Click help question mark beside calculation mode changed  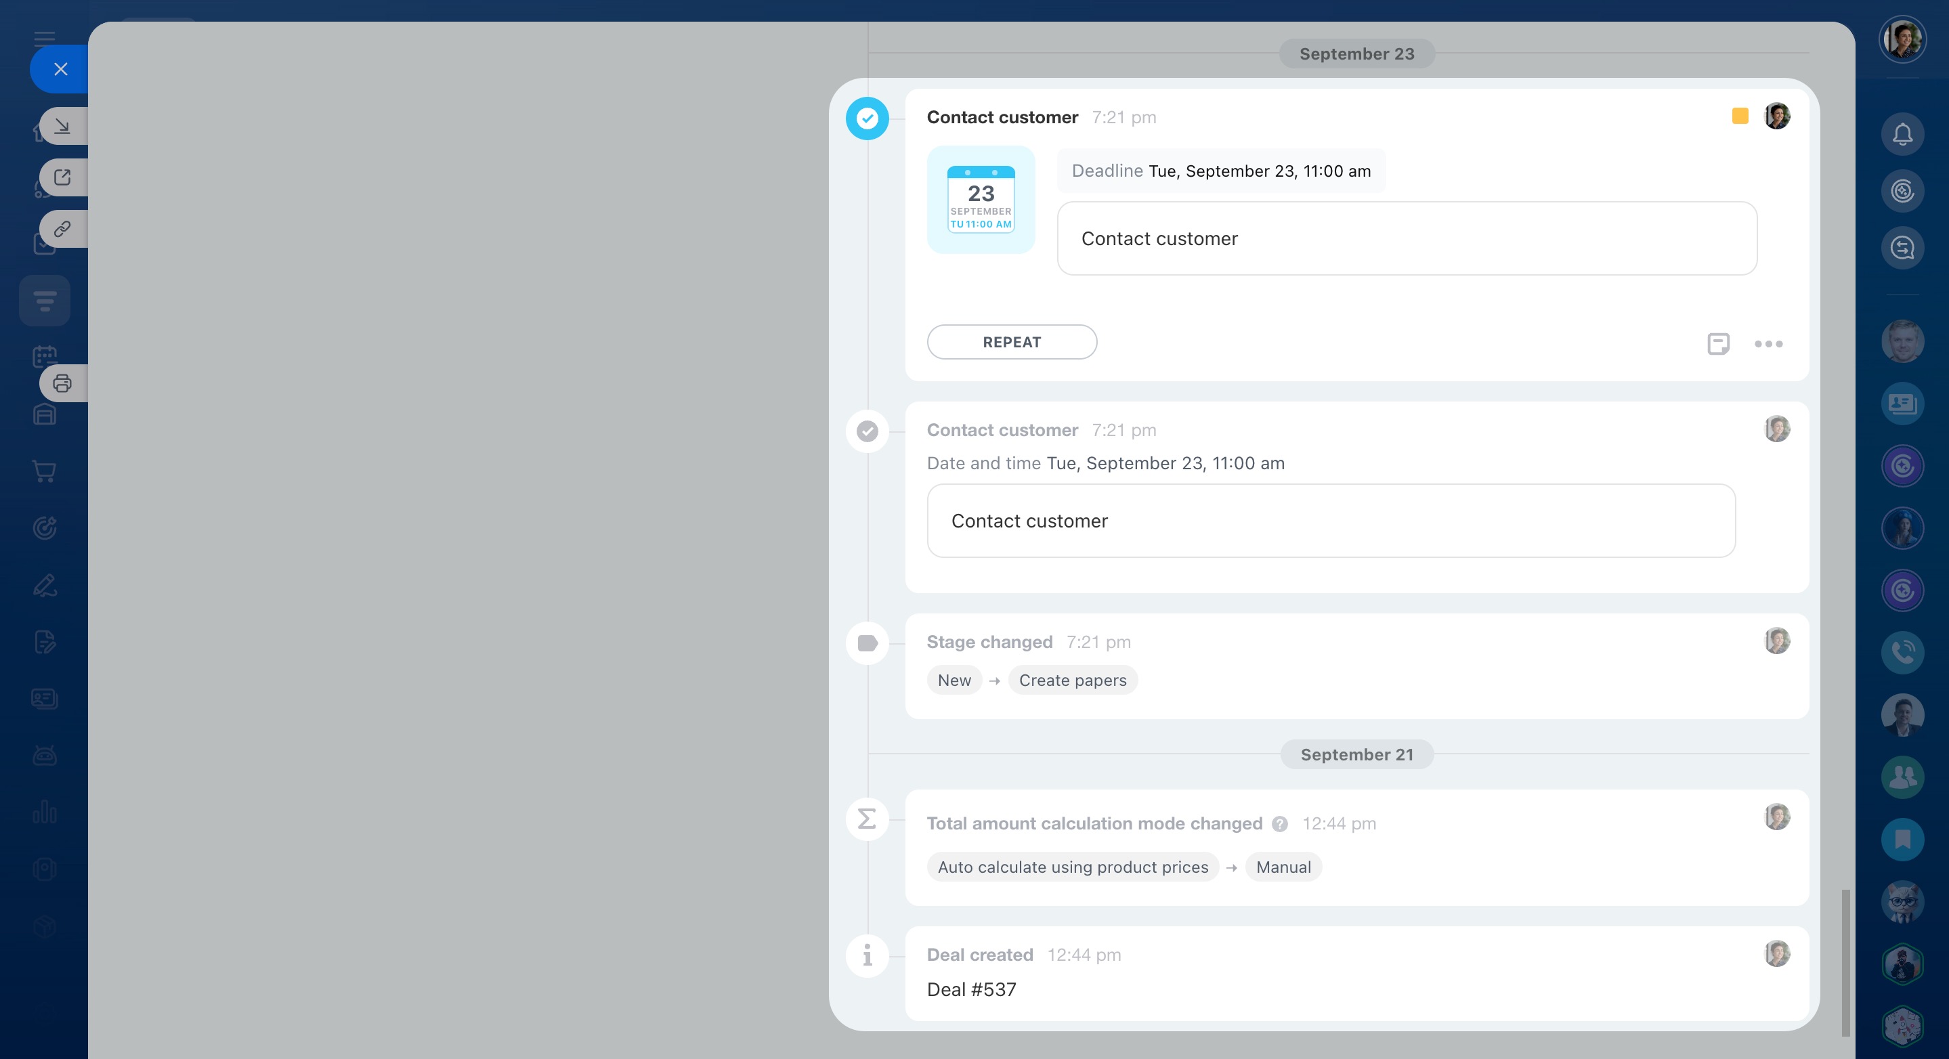click(1279, 824)
